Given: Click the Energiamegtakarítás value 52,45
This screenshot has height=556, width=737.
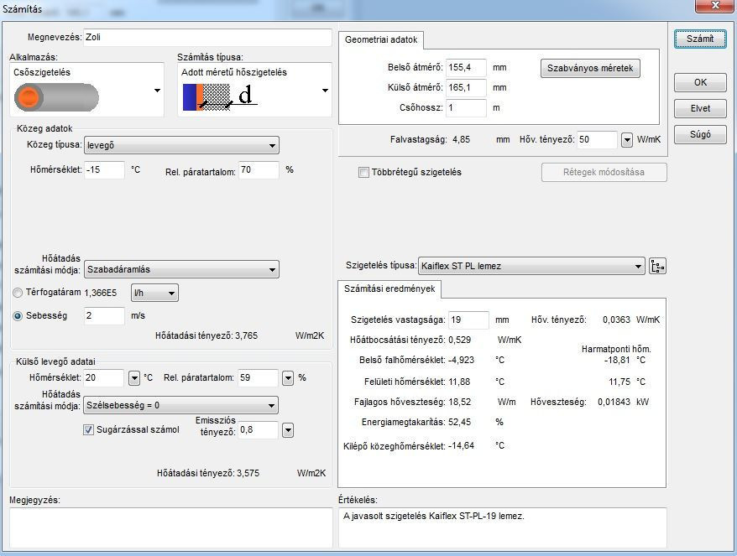Looking at the screenshot, I should tap(459, 422).
